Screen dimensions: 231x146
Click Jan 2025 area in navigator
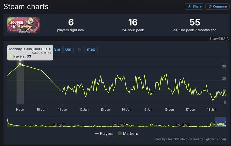pyautogui.click(x=59, y=125)
